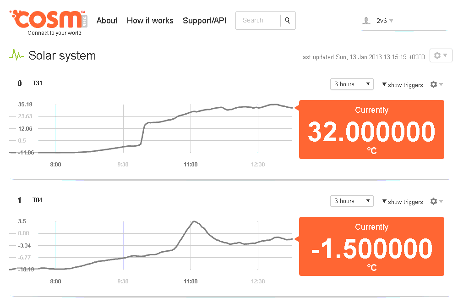Toggle show triggers for T04 datastream
The height and width of the screenshot is (298, 458).
tap(402, 202)
